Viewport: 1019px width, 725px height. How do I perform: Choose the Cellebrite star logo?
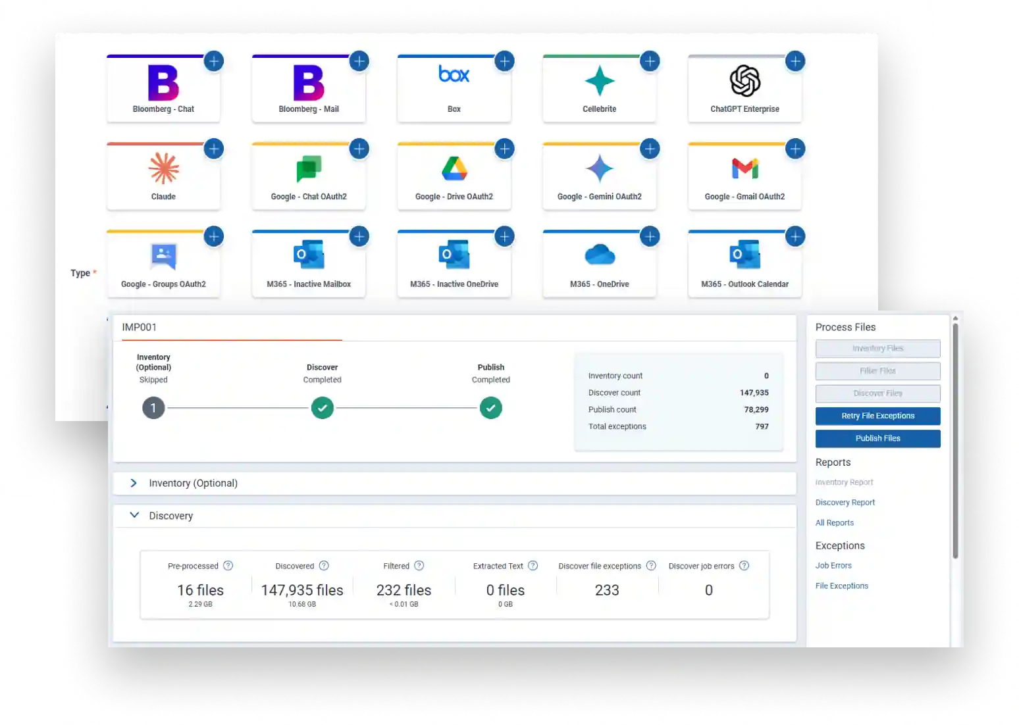point(600,81)
